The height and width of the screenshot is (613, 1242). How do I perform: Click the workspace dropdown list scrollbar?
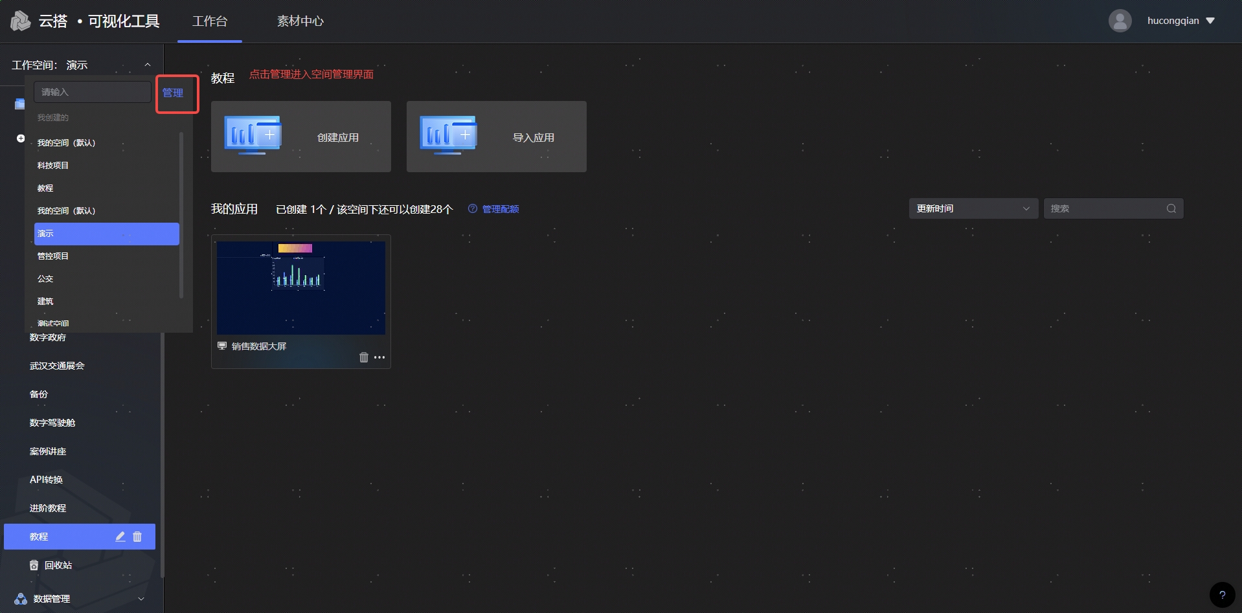[181, 215]
